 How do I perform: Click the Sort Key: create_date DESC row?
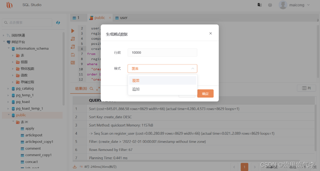coord(194,117)
